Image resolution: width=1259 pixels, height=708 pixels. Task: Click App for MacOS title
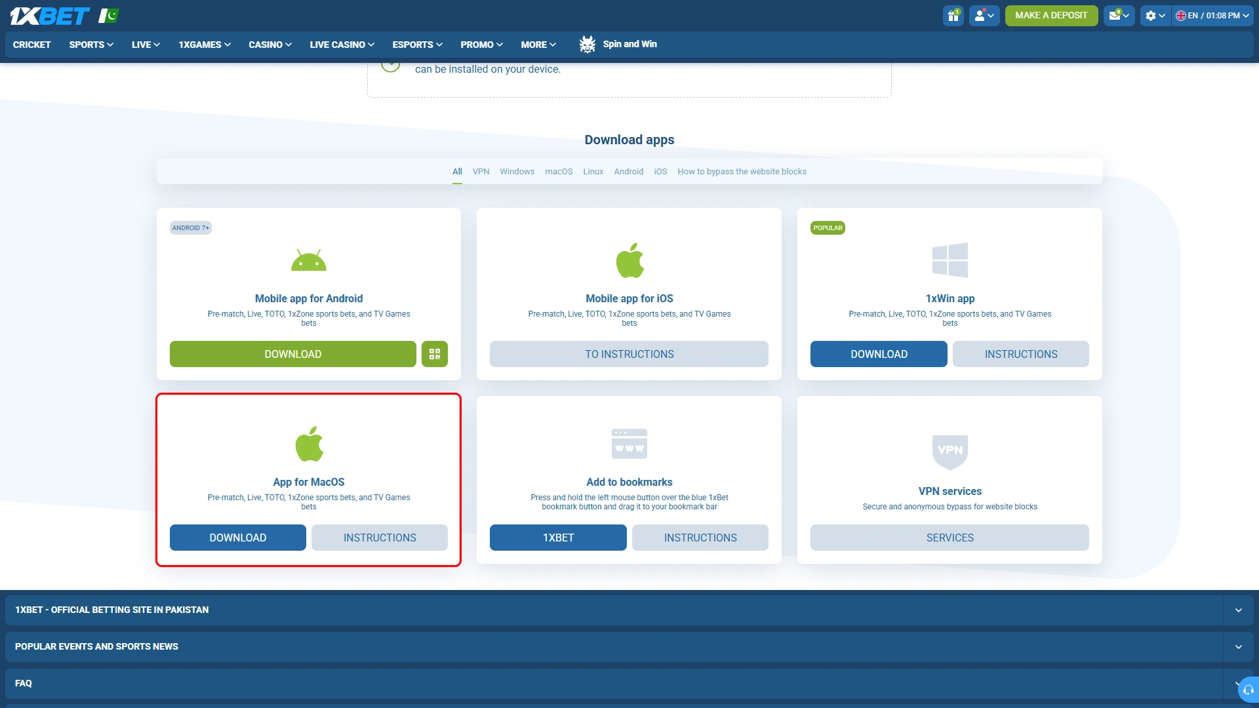(x=309, y=482)
